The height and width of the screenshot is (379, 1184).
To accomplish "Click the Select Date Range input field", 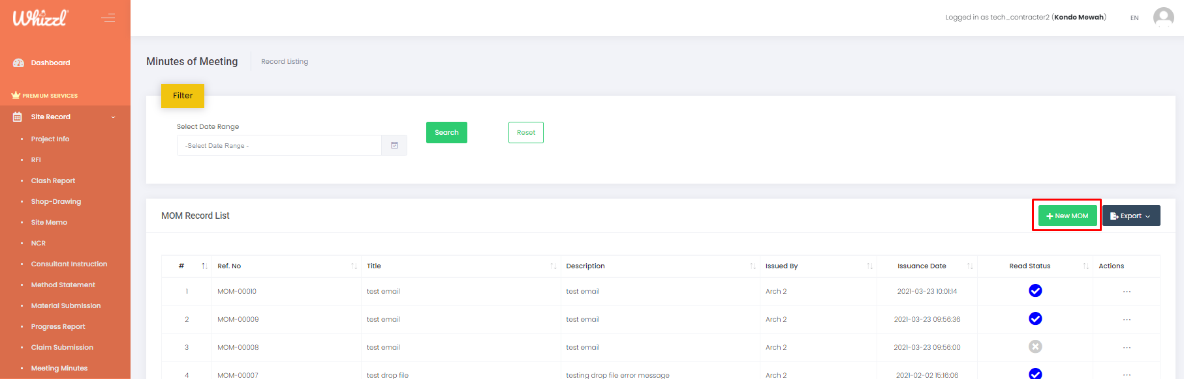I will 279,146.
